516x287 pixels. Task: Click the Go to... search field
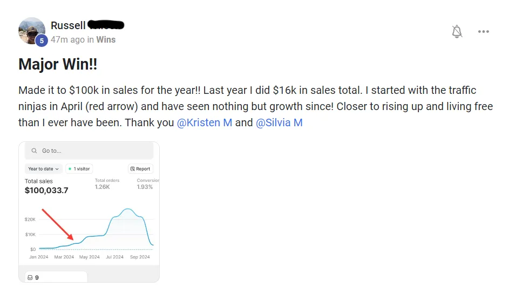tap(89, 151)
